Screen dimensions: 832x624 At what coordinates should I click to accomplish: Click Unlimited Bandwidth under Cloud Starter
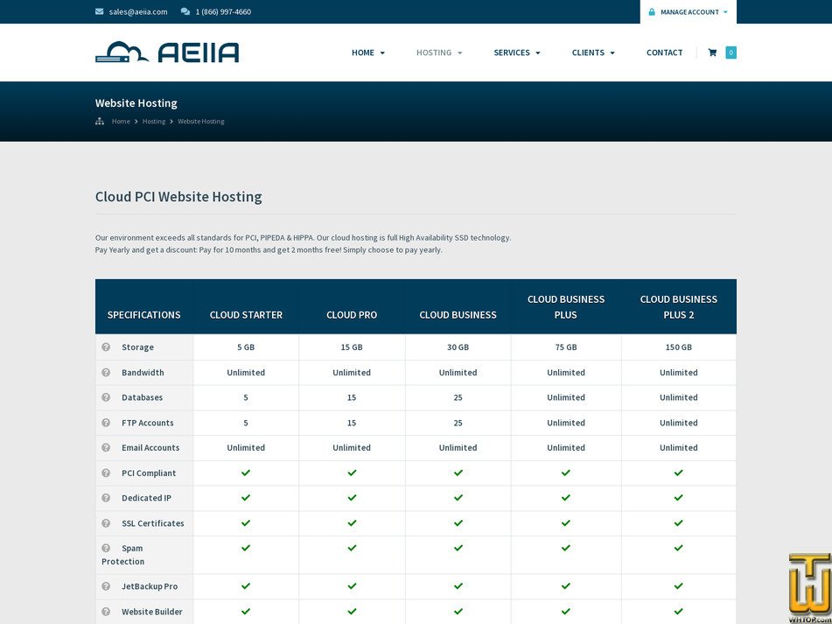coord(246,373)
